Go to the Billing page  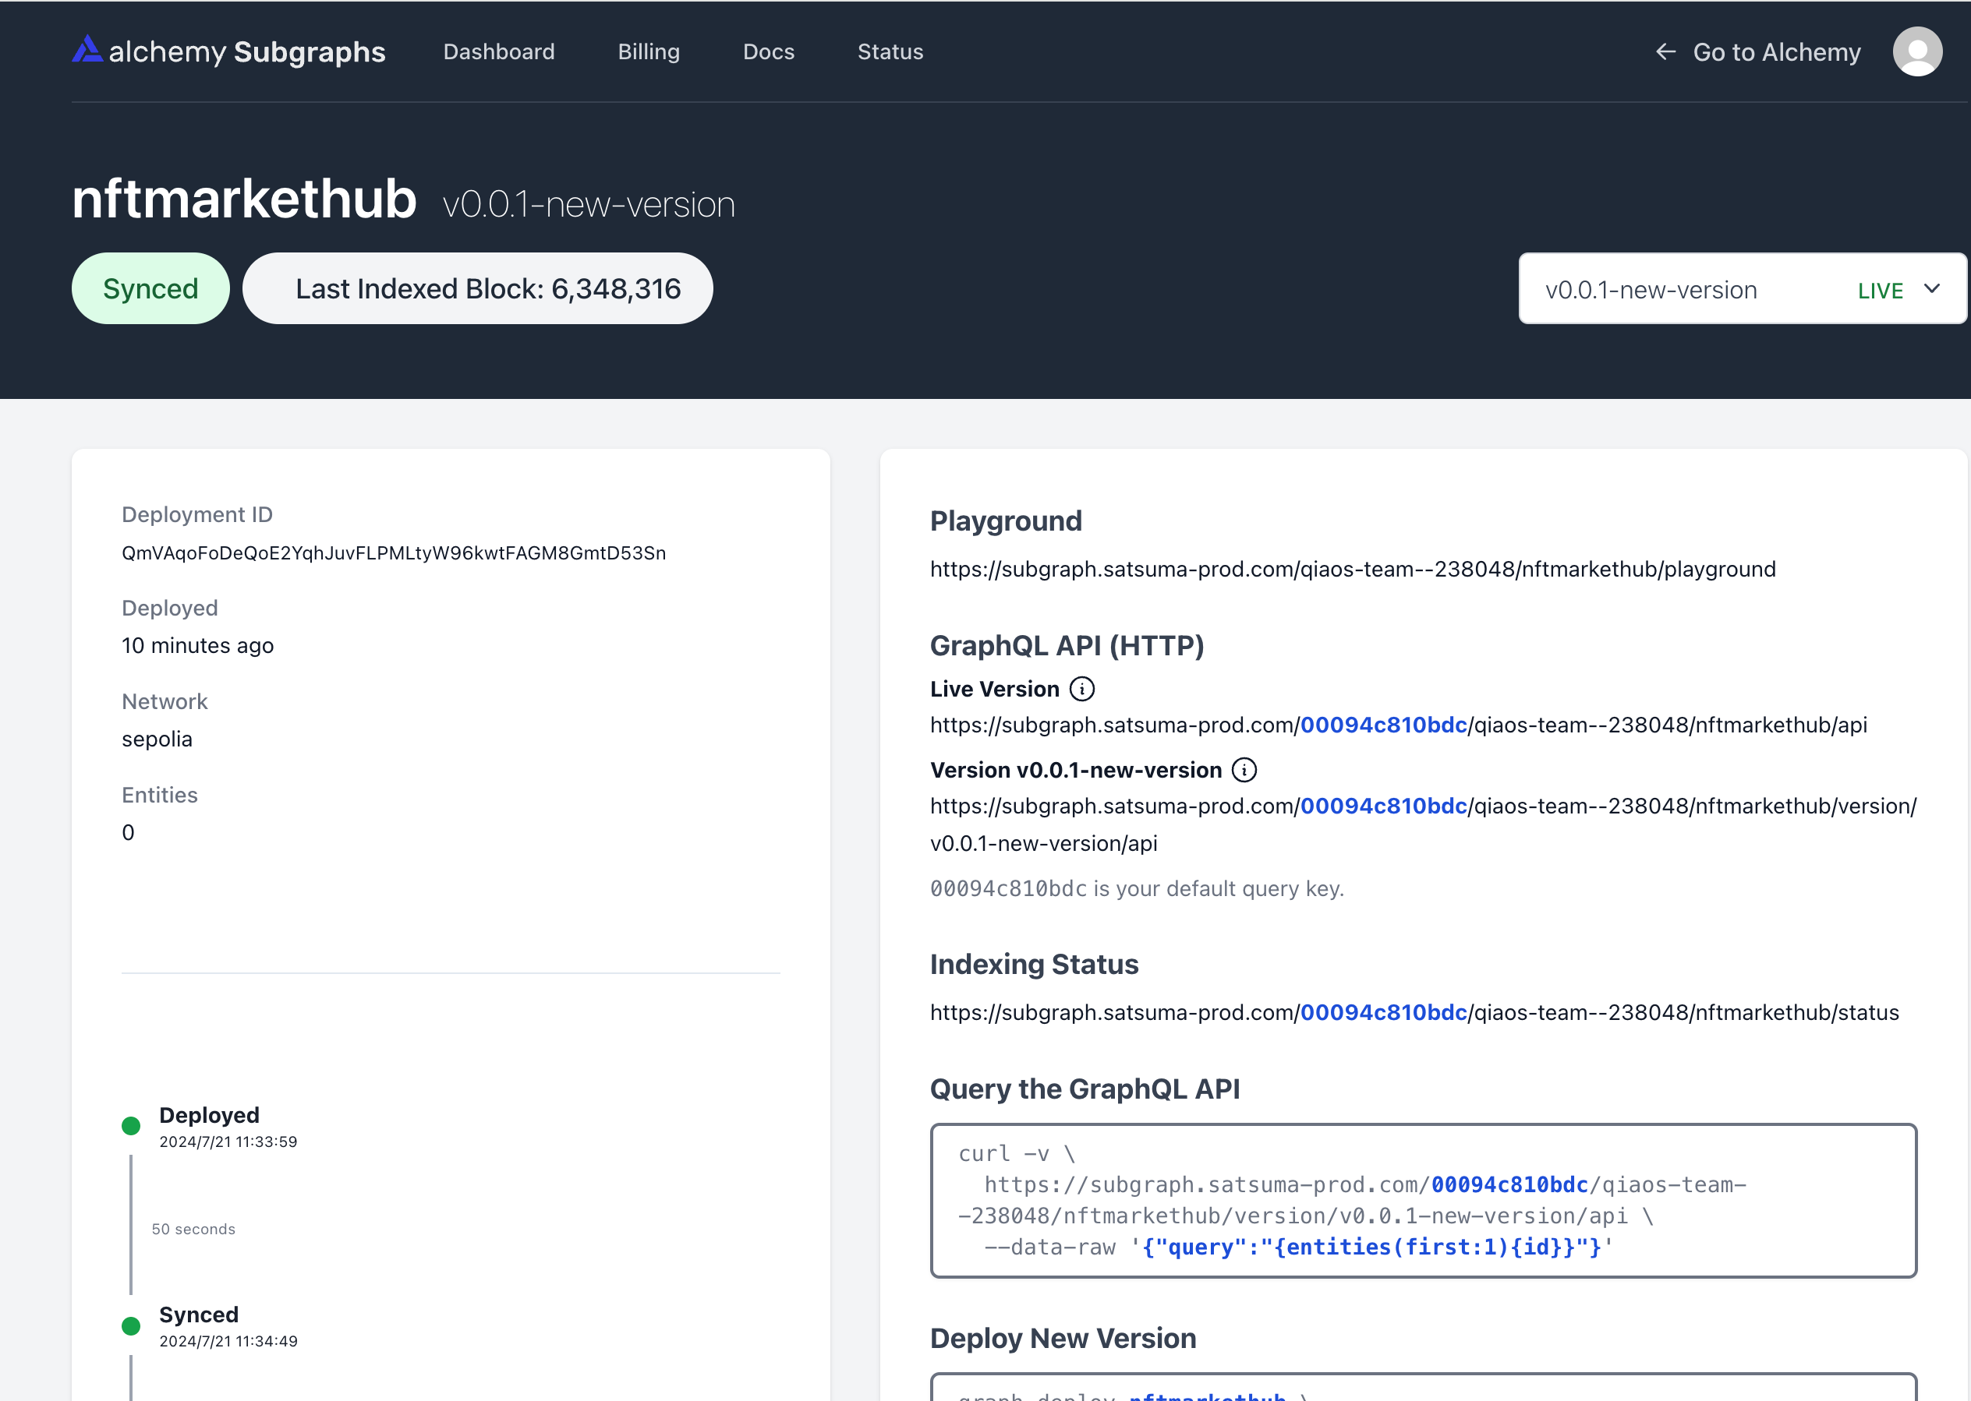click(649, 51)
